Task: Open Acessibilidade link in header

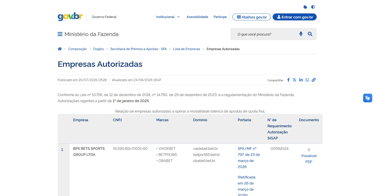Action: click(197, 17)
